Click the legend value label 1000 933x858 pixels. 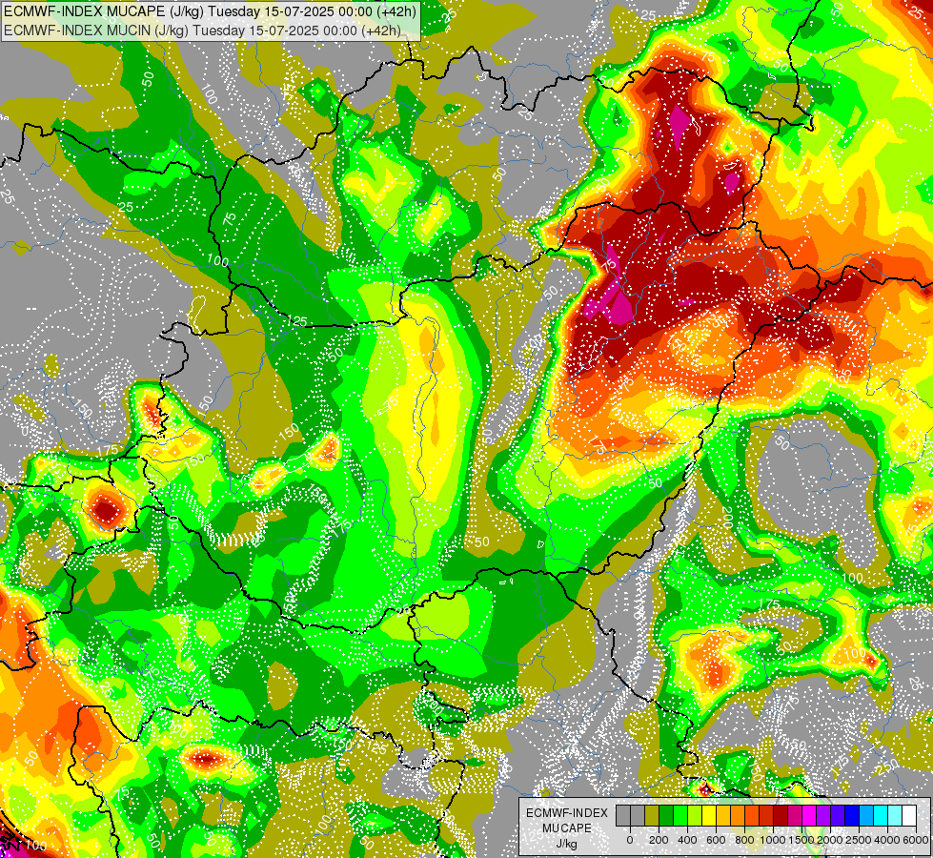773,840
